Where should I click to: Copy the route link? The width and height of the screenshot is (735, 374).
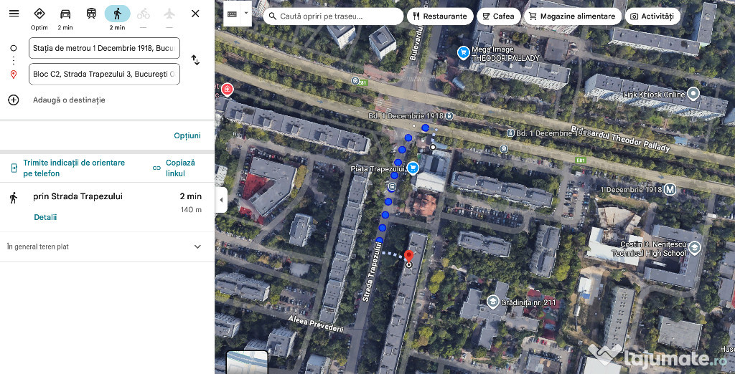174,168
